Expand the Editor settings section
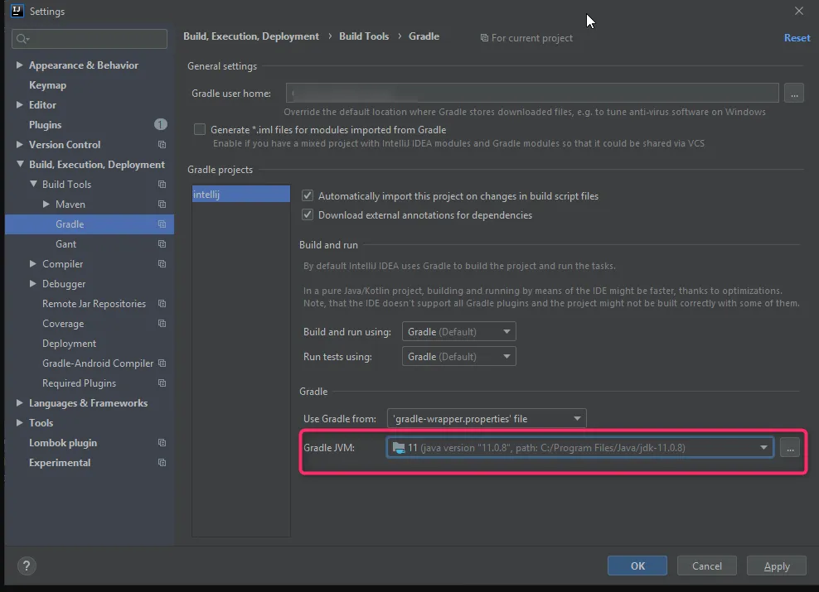 tap(19, 104)
